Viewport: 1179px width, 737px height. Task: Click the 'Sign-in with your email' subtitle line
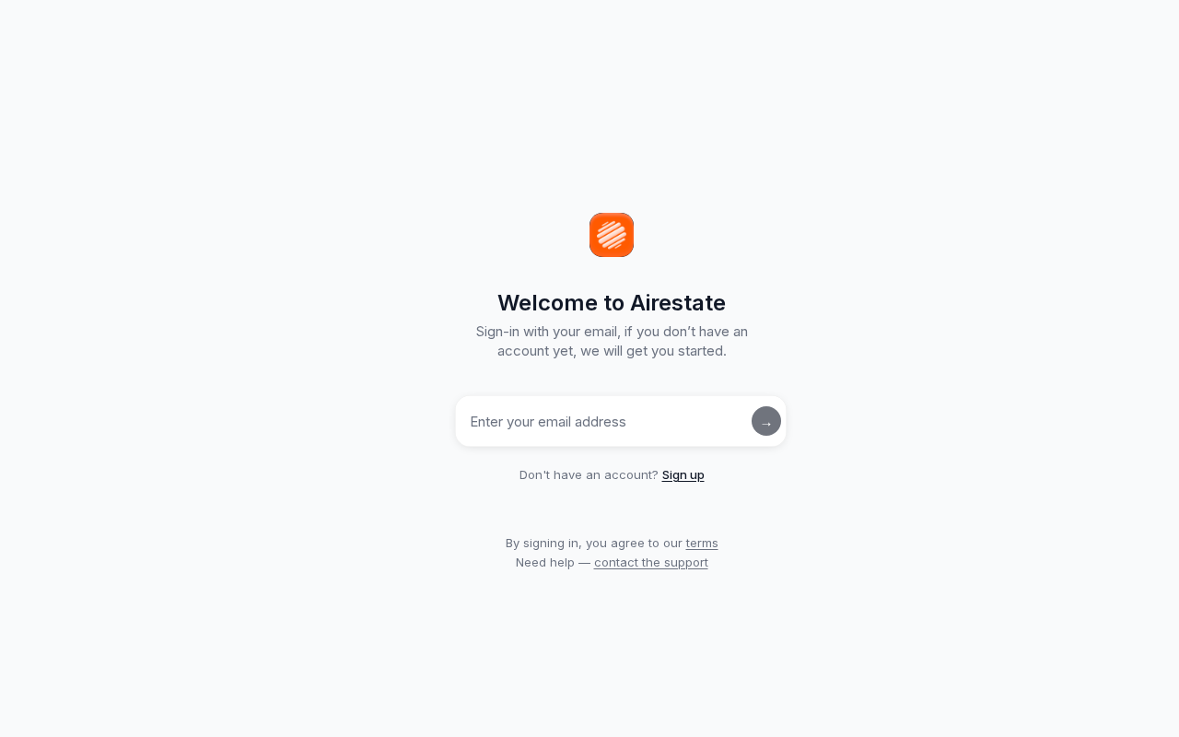pyautogui.click(x=612, y=331)
